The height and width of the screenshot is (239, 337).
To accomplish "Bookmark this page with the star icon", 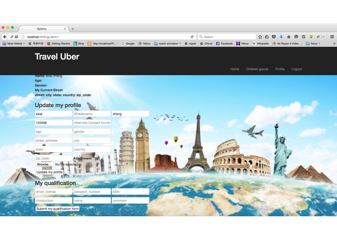I will [260, 37].
